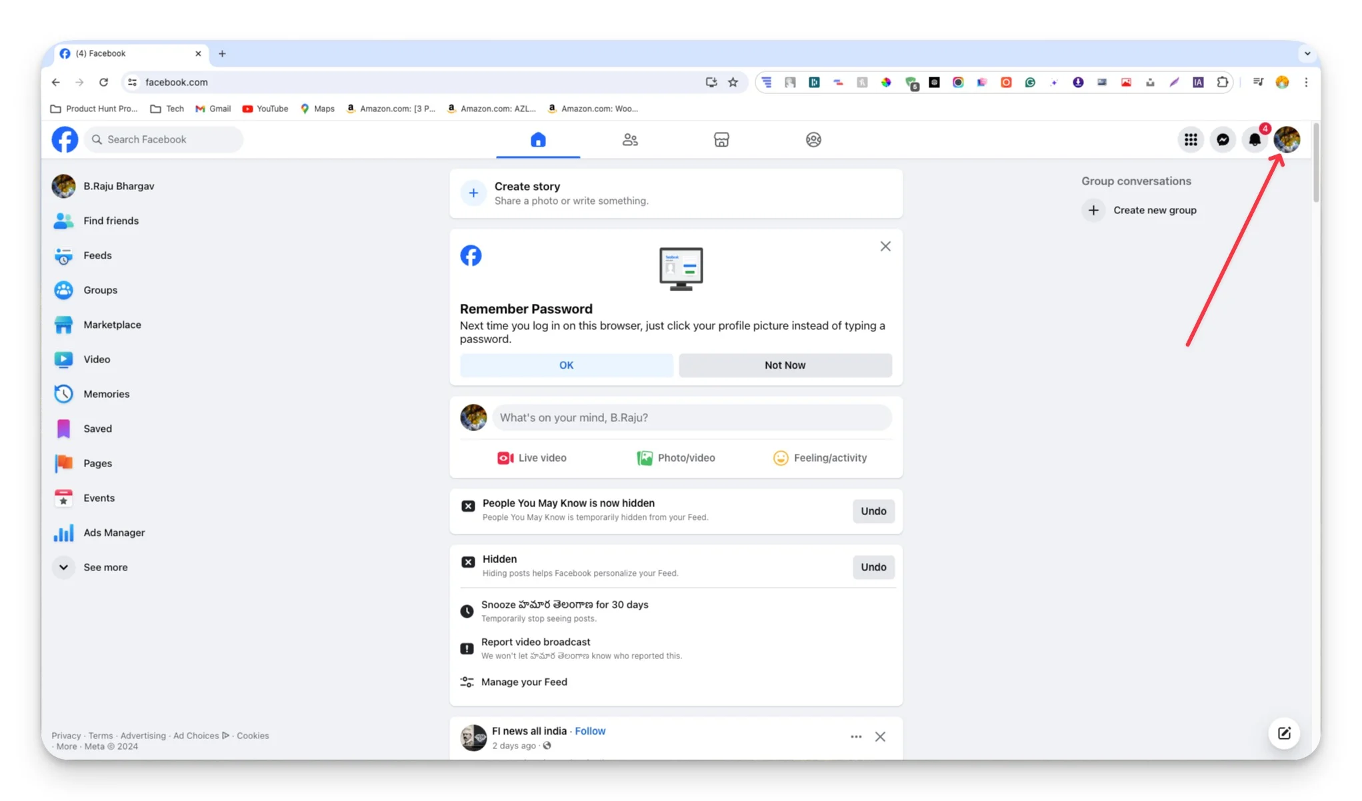Toggle hidden post feed with Undo
This screenshot has height=801, width=1362.
tap(873, 566)
